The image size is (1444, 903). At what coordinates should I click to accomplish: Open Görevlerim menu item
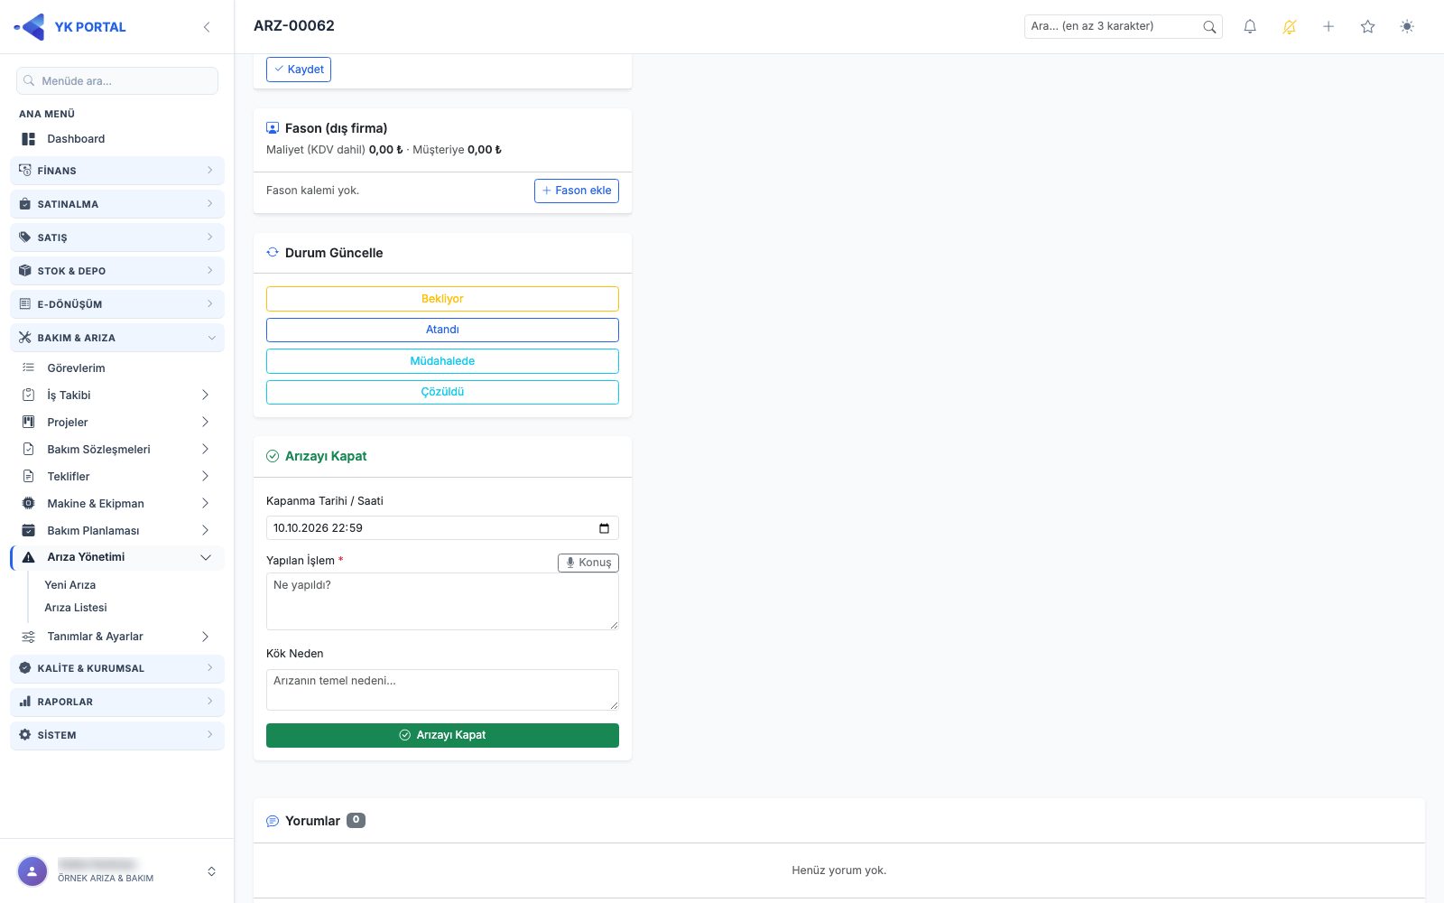tap(117, 368)
